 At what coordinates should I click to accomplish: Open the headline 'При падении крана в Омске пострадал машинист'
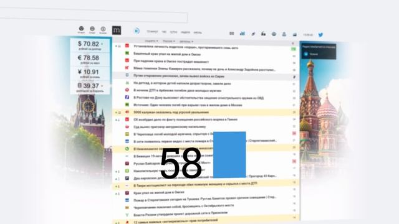coord(171,62)
